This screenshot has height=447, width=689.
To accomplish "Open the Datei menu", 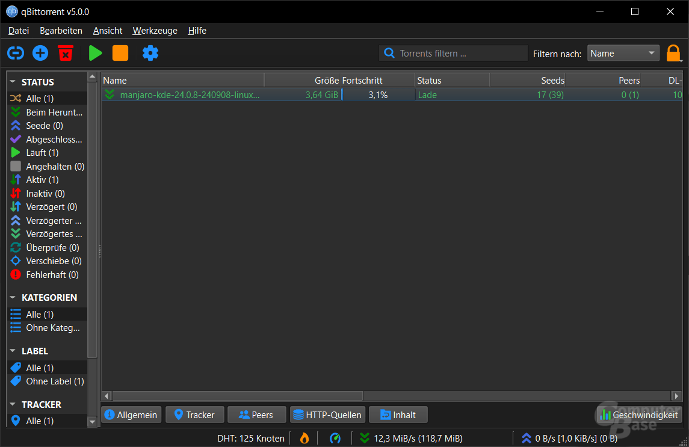I will 19,31.
